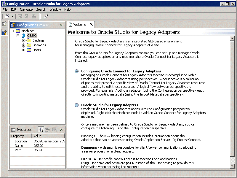Open the Edit menu
237x178 pixels.
coord(14,9)
